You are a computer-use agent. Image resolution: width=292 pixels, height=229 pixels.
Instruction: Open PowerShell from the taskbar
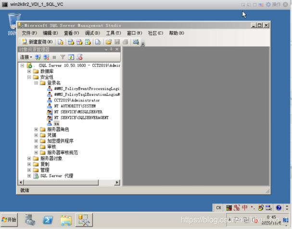(48, 220)
